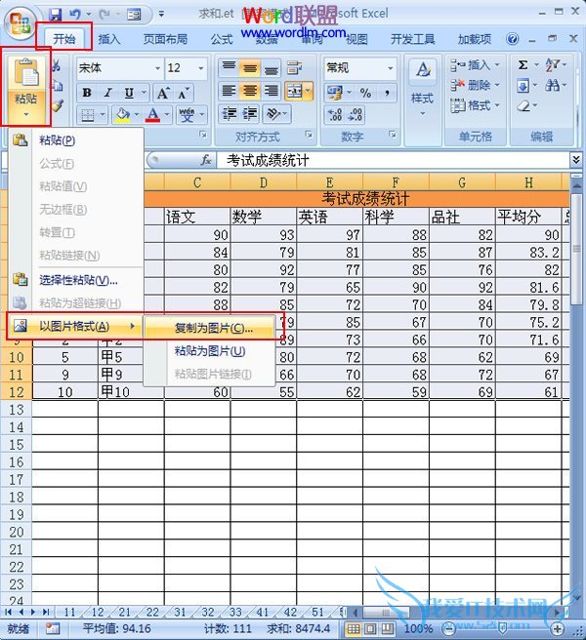Zoom in with the plus button
Viewport: 586px width, 640px height.
point(558,628)
